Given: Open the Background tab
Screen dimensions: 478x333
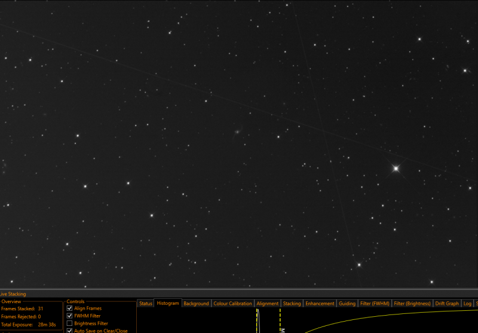Looking at the screenshot, I should click(x=196, y=304).
